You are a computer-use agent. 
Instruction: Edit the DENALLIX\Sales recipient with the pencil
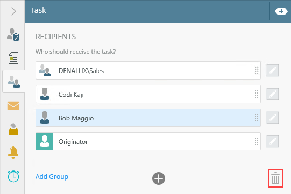pos(273,70)
